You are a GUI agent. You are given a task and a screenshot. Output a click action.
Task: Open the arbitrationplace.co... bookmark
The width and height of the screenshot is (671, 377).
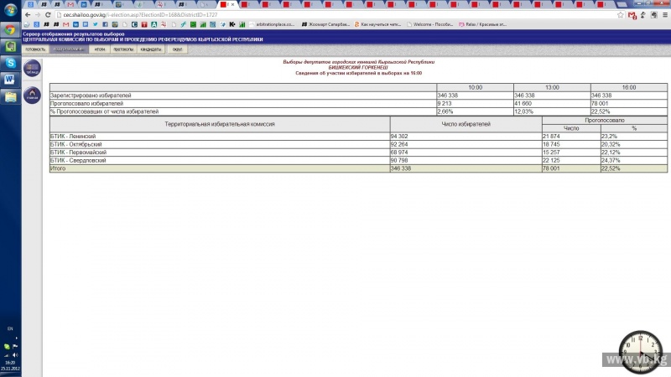272,25
